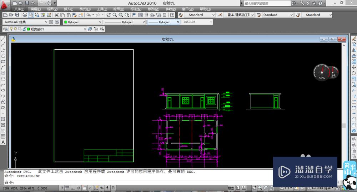Click the 模型 model space button
The image size is (357, 192).
pos(231,188)
